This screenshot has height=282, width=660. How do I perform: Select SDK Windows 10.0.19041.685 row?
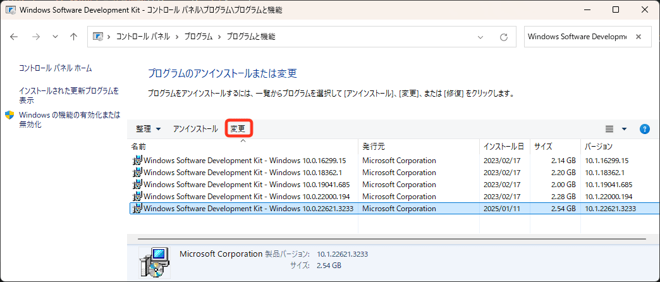tap(394, 185)
